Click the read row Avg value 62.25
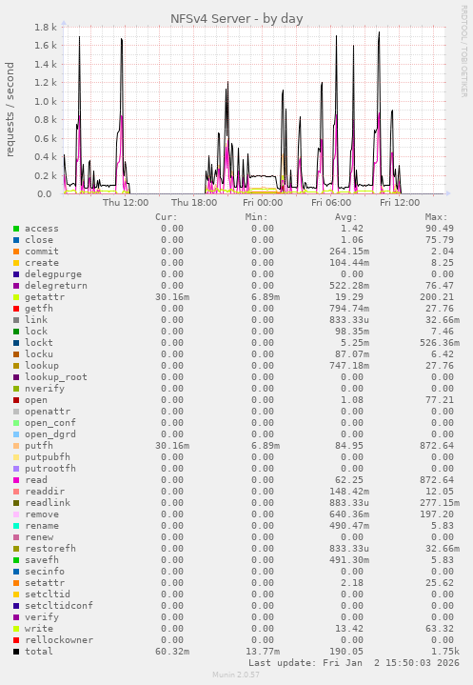The width and height of the screenshot is (473, 685). (349, 480)
